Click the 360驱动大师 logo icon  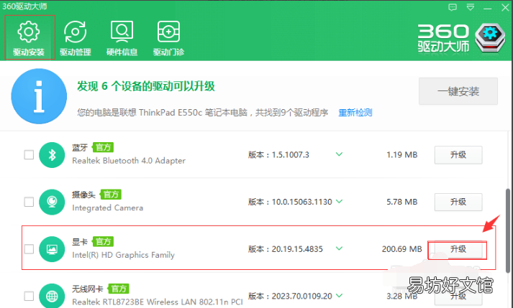pyautogui.click(x=490, y=37)
